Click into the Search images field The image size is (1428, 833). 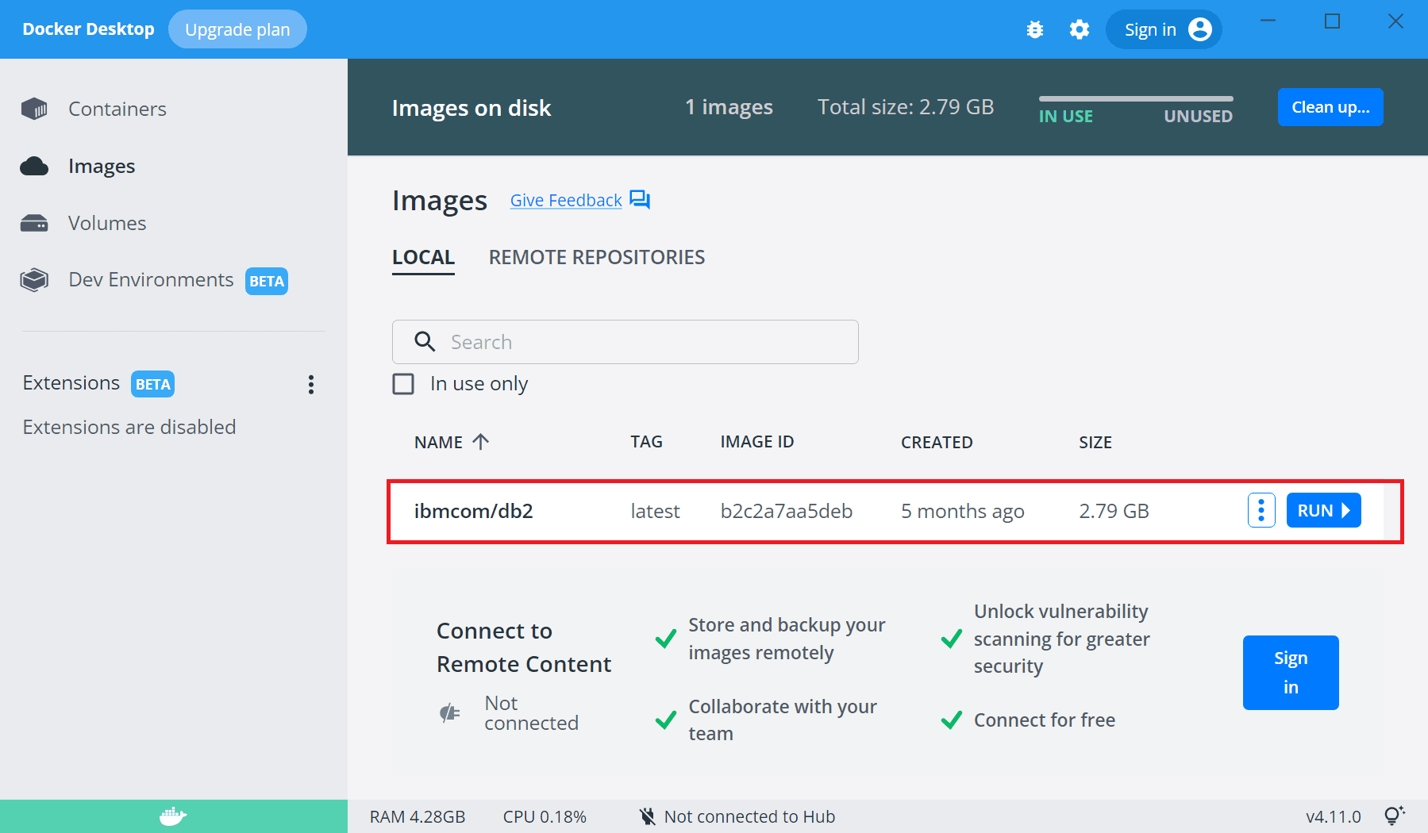tap(625, 342)
